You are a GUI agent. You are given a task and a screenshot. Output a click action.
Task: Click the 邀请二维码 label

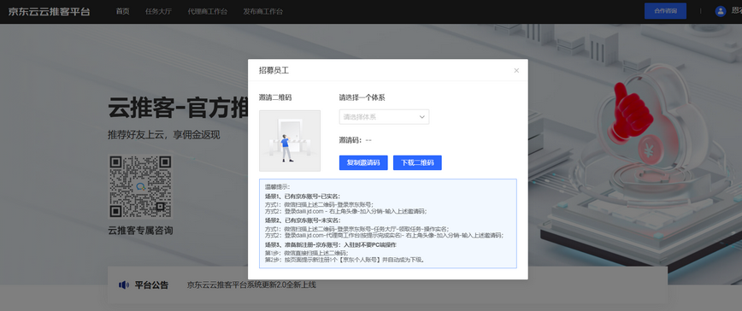[x=275, y=98]
